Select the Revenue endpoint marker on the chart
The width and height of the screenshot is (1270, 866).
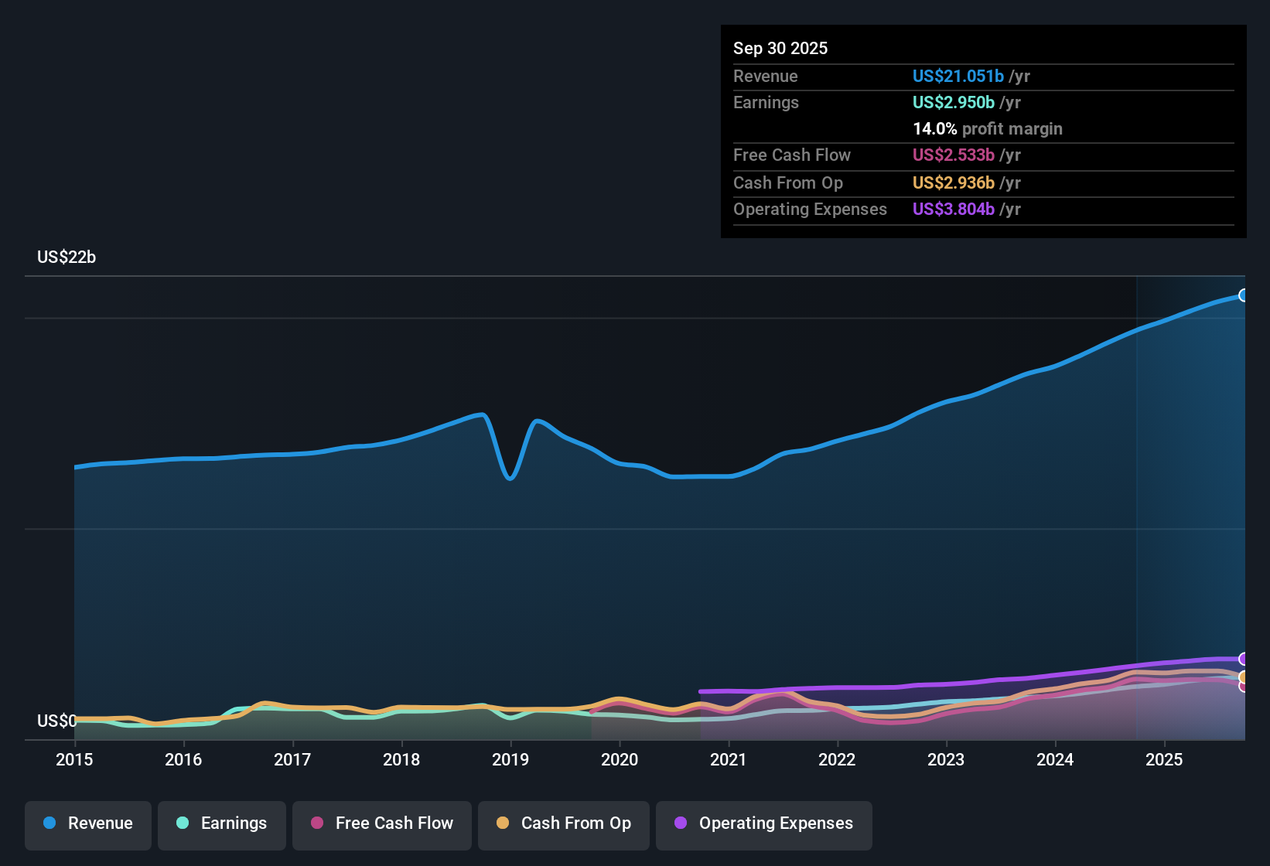point(1244,295)
